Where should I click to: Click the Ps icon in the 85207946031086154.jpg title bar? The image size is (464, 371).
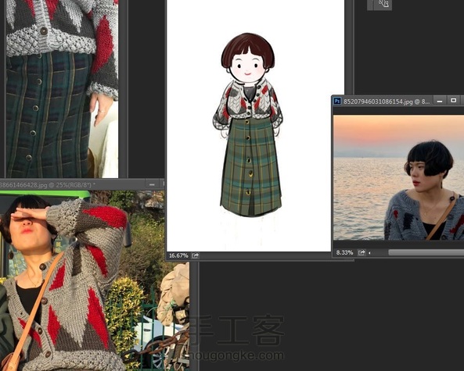click(x=337, y=101)
